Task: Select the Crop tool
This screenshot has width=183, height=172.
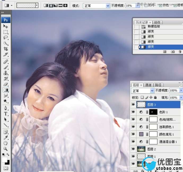Action: (x=6, y=49)
